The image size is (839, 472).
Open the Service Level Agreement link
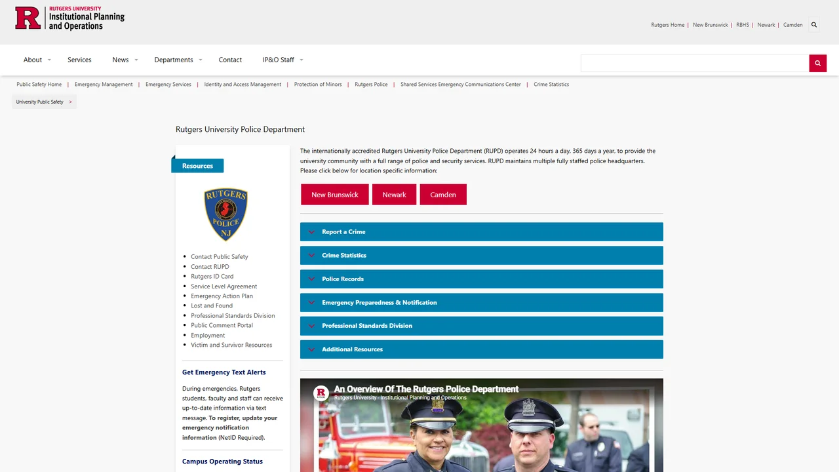click(x=224, y=286)
